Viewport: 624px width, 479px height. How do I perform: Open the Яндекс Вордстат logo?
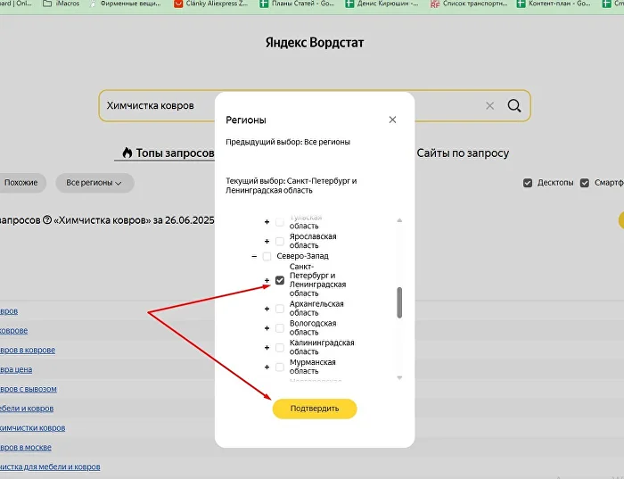pyautogui.click(x=315, y=42)
